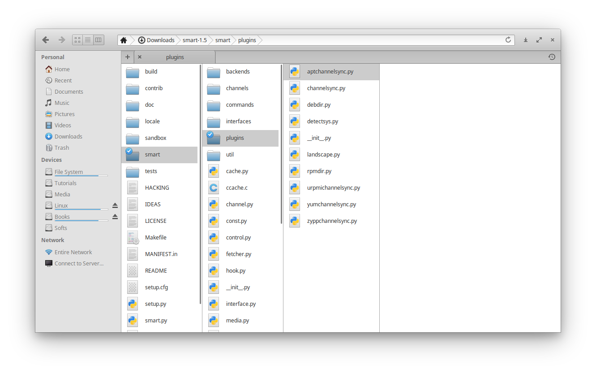The image size is (596, 374).
Task: Eject the Linux device
Action: point(115,205)
